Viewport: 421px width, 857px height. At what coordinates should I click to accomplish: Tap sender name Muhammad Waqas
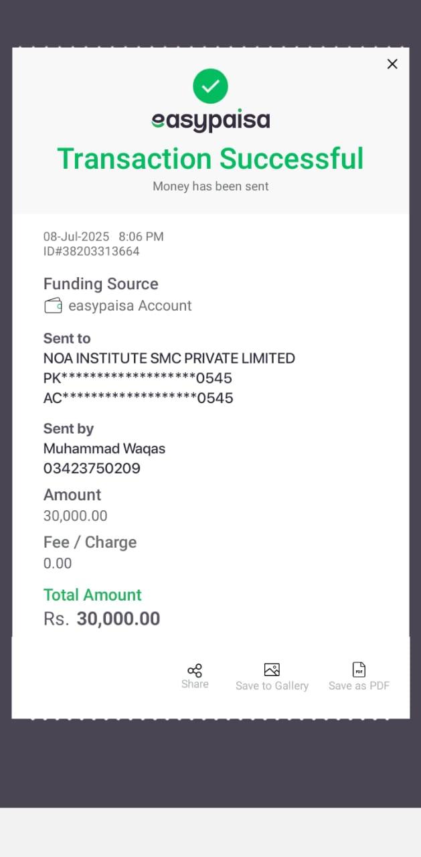click(x=104, y=449)
